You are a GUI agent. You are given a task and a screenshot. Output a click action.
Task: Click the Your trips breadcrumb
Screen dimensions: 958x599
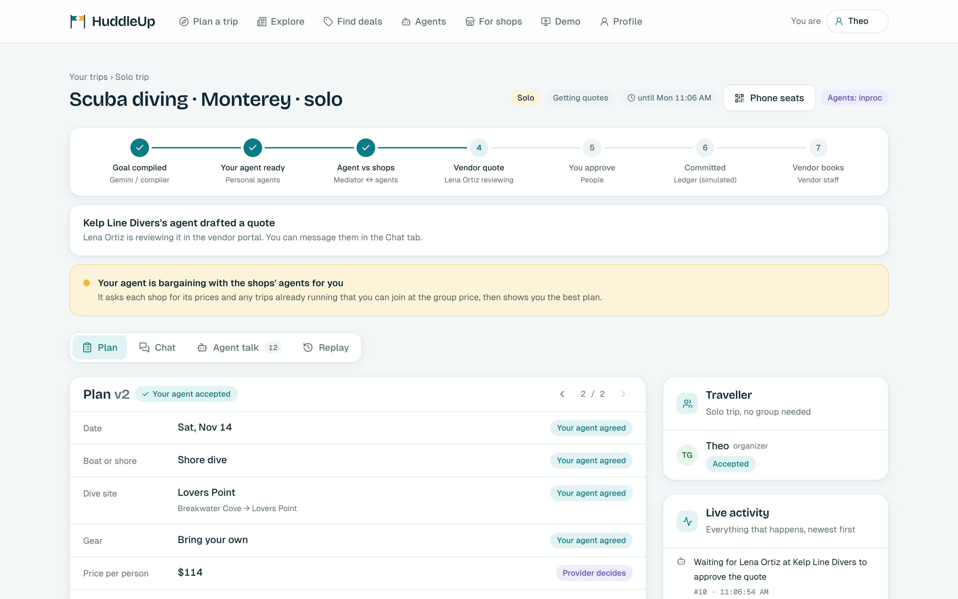pyautogui.click(x=88, y=77)
